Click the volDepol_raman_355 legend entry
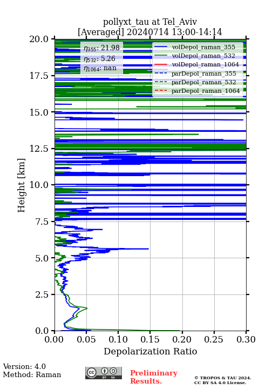Viewport: 259px width, 389px height. [195, 47]
